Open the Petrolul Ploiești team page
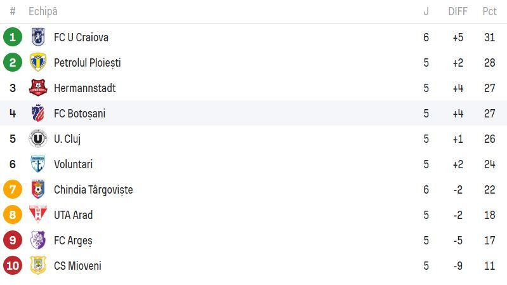The height and width of the screenshot is (285, 507). (x=87, y=63)
